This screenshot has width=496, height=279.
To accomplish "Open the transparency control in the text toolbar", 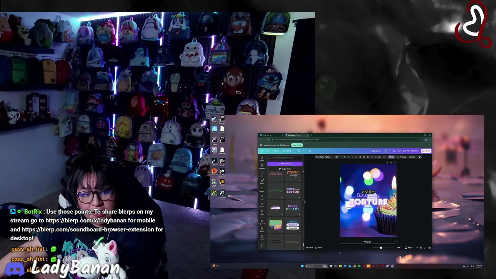I will tap(384, 157).
